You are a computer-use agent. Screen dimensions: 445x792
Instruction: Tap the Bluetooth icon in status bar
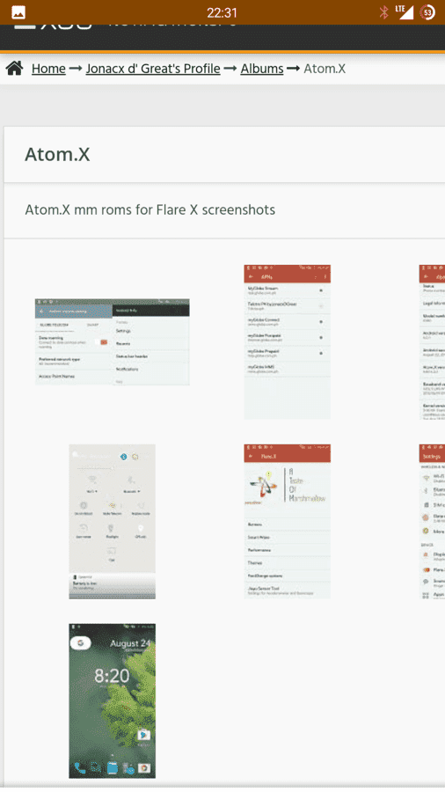tap(384, 12)
